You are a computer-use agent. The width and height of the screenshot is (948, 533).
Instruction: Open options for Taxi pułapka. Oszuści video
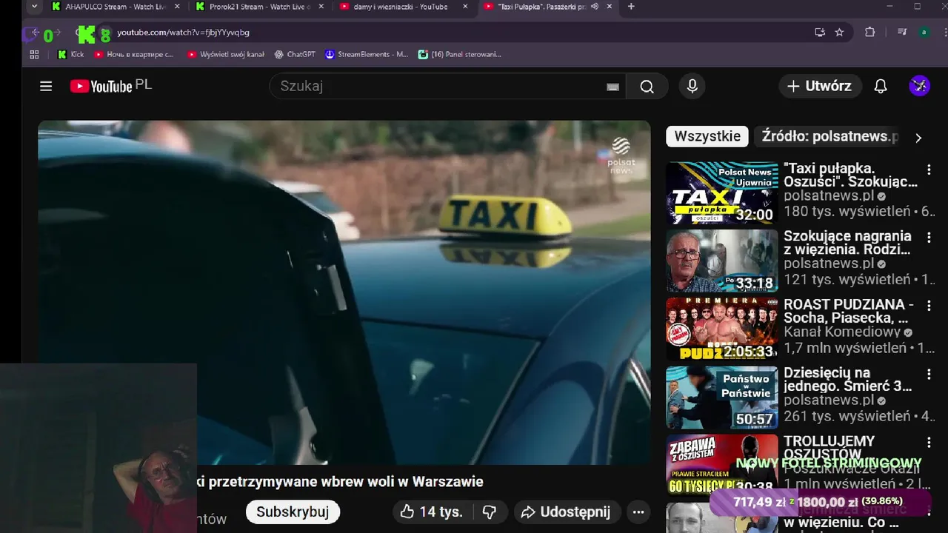929,170
